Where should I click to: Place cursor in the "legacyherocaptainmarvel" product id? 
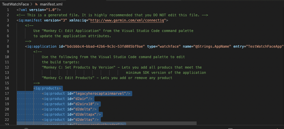[x=100, y=94]
